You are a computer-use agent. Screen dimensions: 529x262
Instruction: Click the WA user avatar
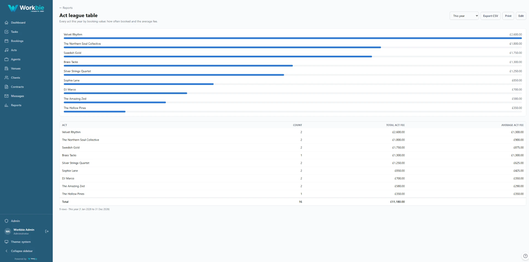pos(8,231)
